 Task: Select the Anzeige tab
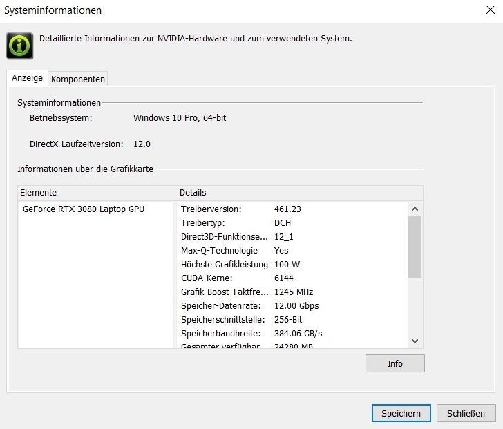pos(27,78)
